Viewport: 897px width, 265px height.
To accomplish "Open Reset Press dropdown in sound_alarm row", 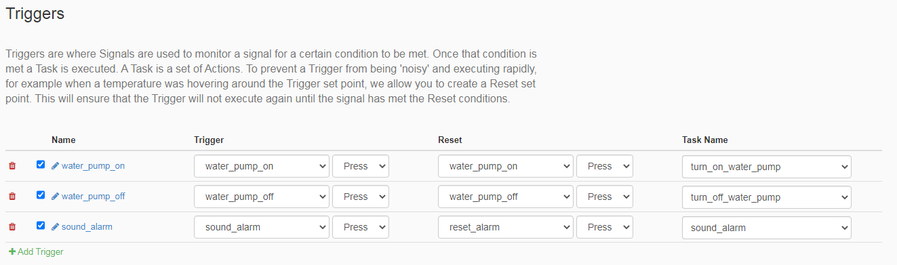I will [605, 227].
